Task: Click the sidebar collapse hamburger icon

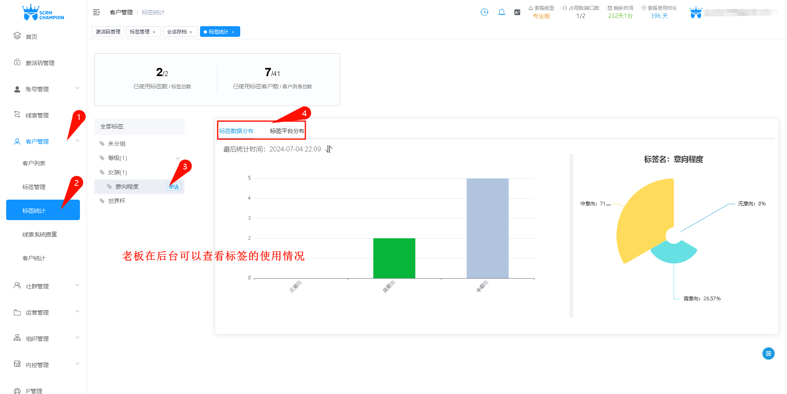Action: [x=96, y=12]
